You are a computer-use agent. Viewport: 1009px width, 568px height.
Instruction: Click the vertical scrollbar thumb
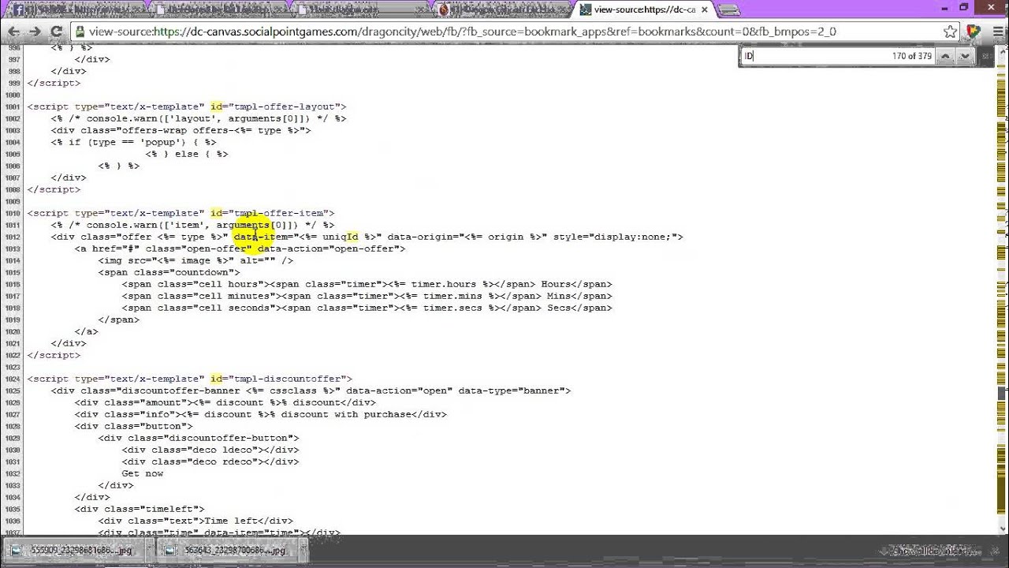point(1003,392)
